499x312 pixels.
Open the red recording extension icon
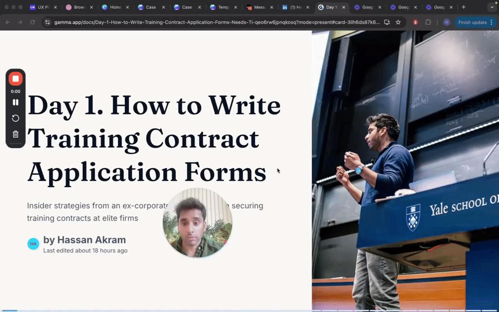click(416, 22)
